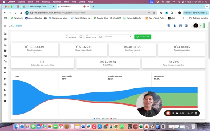
Task: Open settings gear in left sidebar
Action: (x=5, y=101)
